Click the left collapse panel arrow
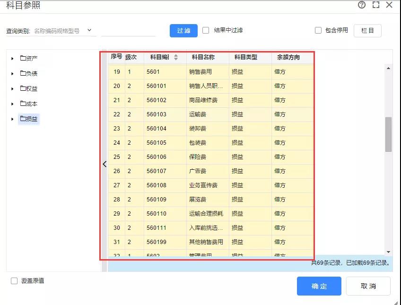This screenshot has height=305, width=401. coord(105,164)
